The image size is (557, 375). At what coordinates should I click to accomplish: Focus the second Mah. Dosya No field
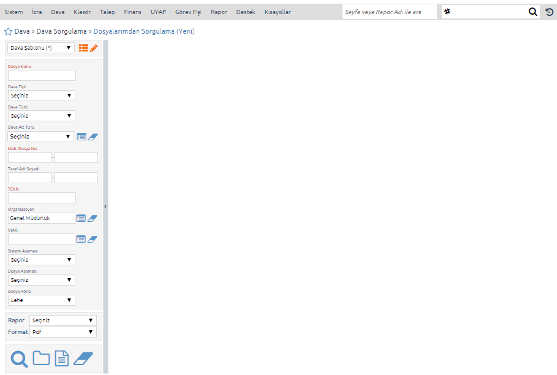[x=76, y=157]
